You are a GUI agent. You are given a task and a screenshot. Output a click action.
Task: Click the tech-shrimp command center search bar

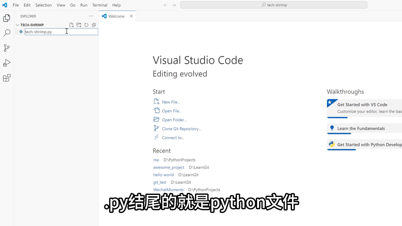(274, 5)
